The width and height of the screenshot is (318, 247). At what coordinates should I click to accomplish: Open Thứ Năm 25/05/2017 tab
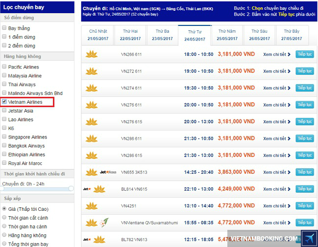(x=227, y=35)
